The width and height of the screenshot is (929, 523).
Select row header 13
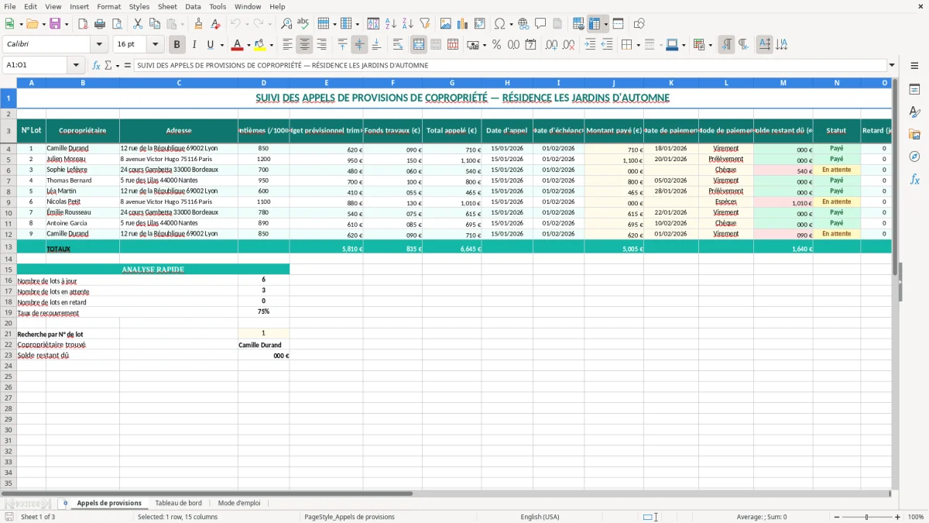pyautogui.click(x=8, y=246)
